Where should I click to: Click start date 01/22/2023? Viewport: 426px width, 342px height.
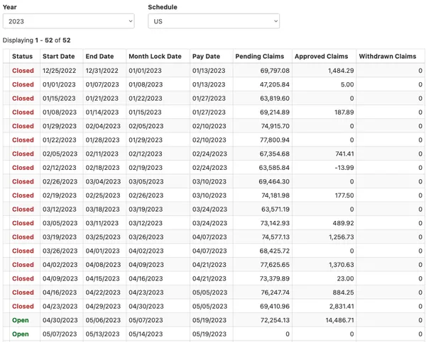coord(60,139)
